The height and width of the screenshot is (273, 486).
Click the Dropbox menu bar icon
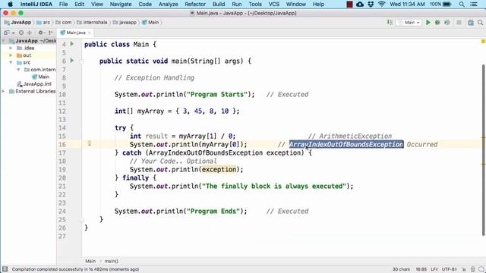point(371,5)
